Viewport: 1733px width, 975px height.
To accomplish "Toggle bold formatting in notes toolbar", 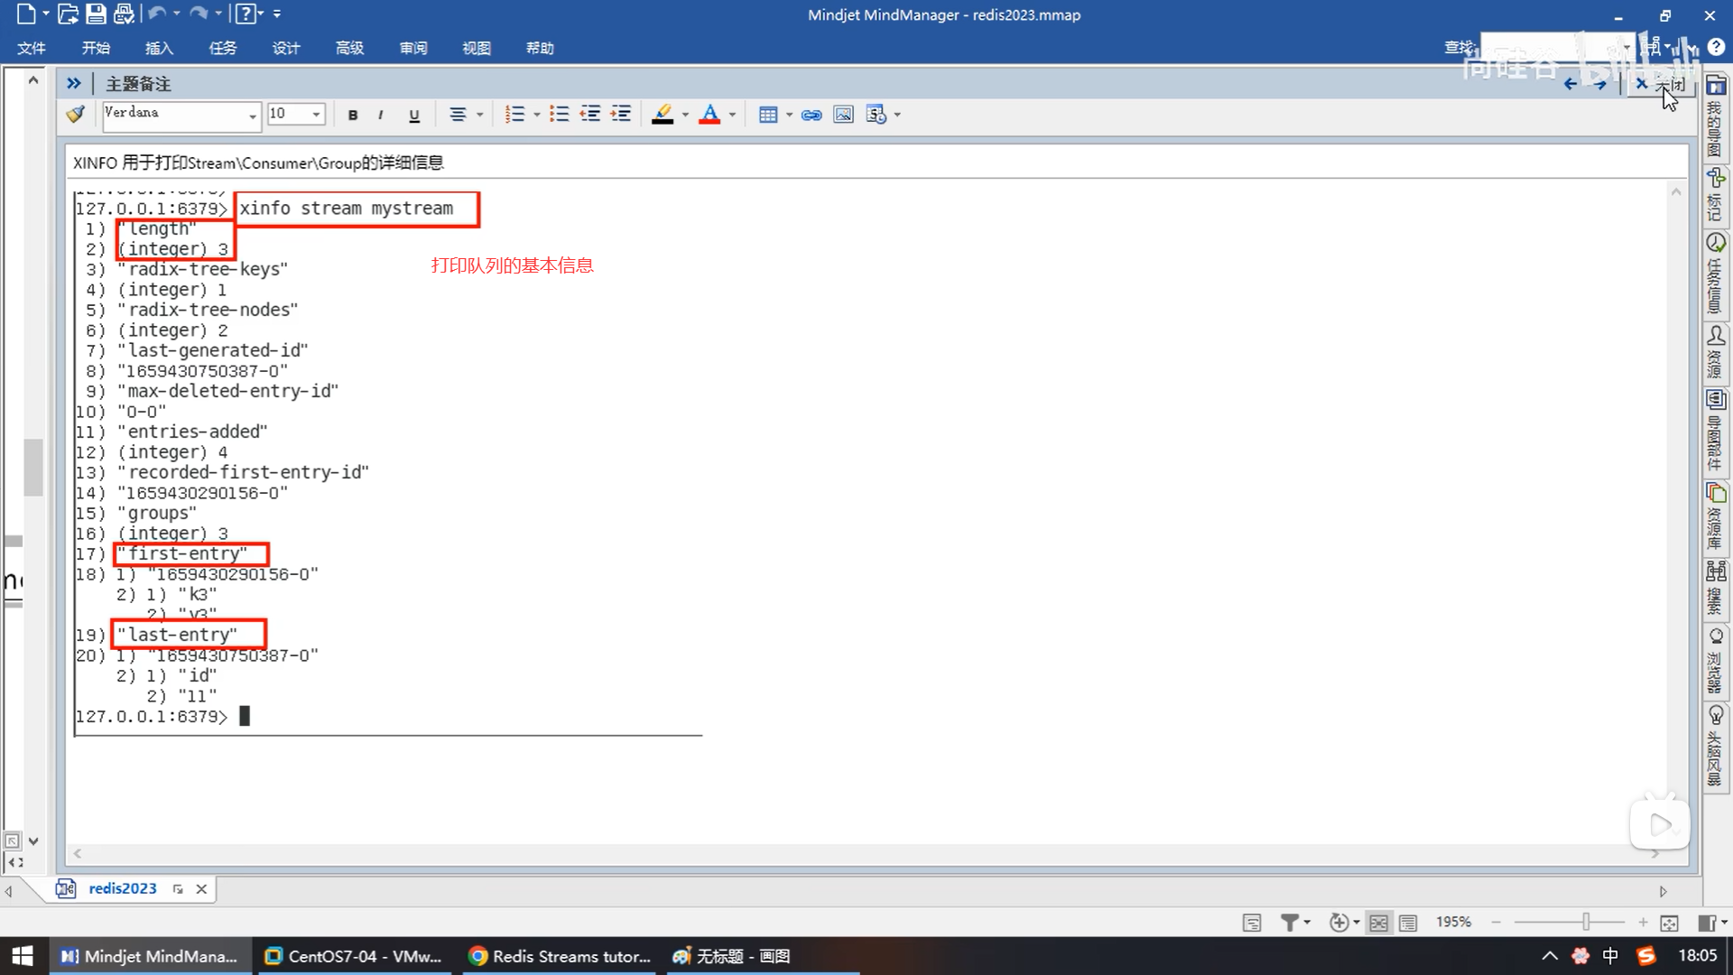I will pos(353,115).
